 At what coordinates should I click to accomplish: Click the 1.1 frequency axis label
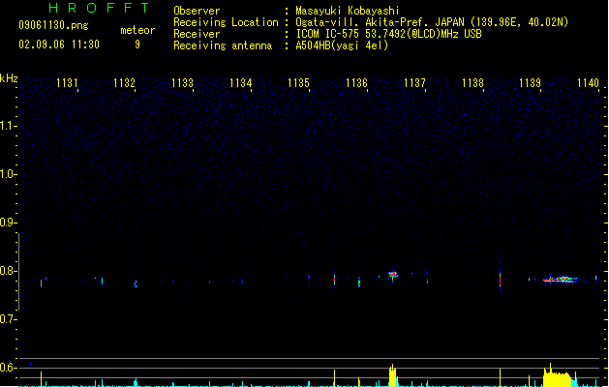8,126
